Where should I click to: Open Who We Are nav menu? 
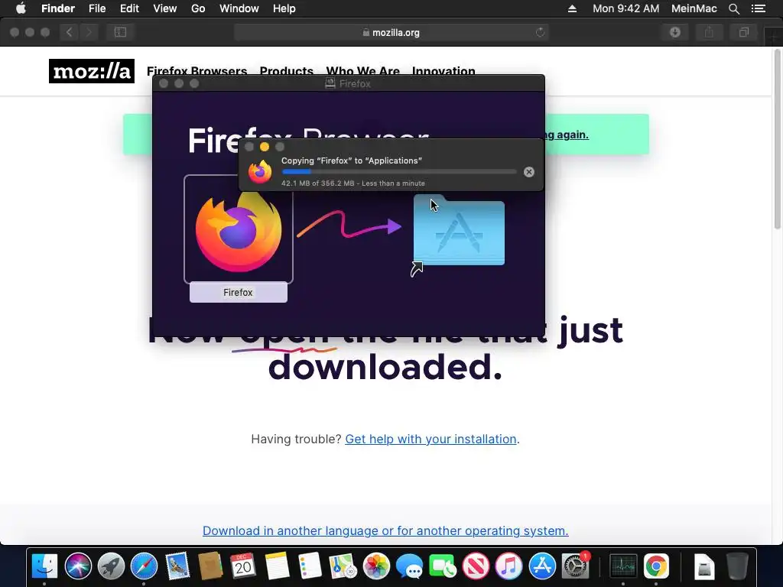tap(363, 70)
